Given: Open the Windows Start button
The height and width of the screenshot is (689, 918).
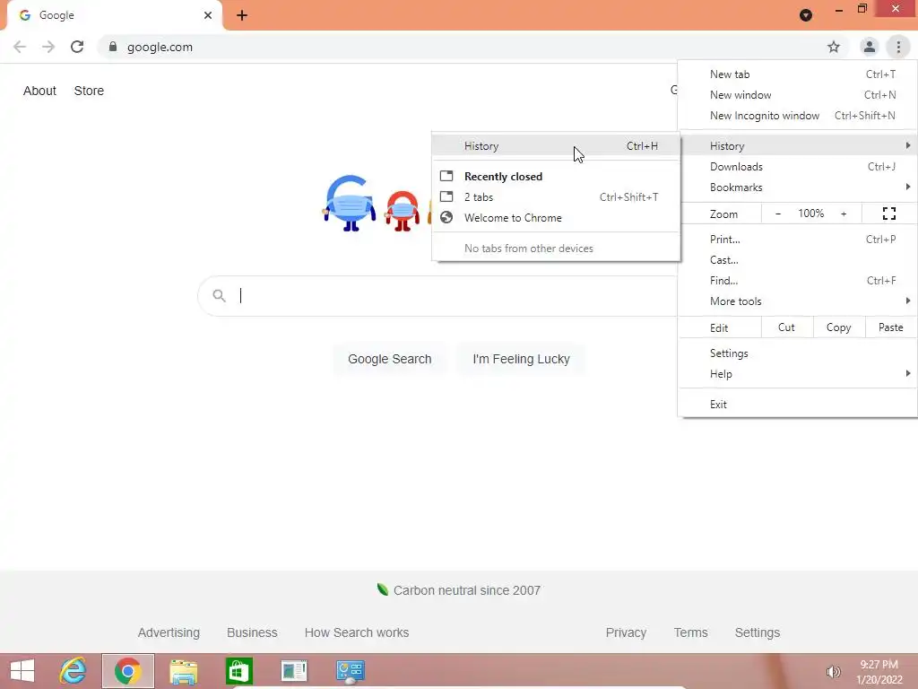Looking at the screenshot, I should click(22, 671).
